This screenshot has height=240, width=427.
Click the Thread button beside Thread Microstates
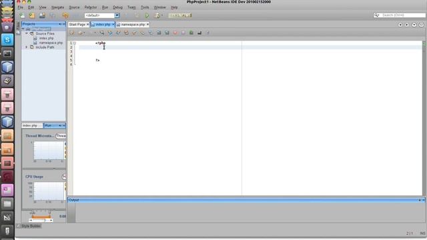[61, 136]
